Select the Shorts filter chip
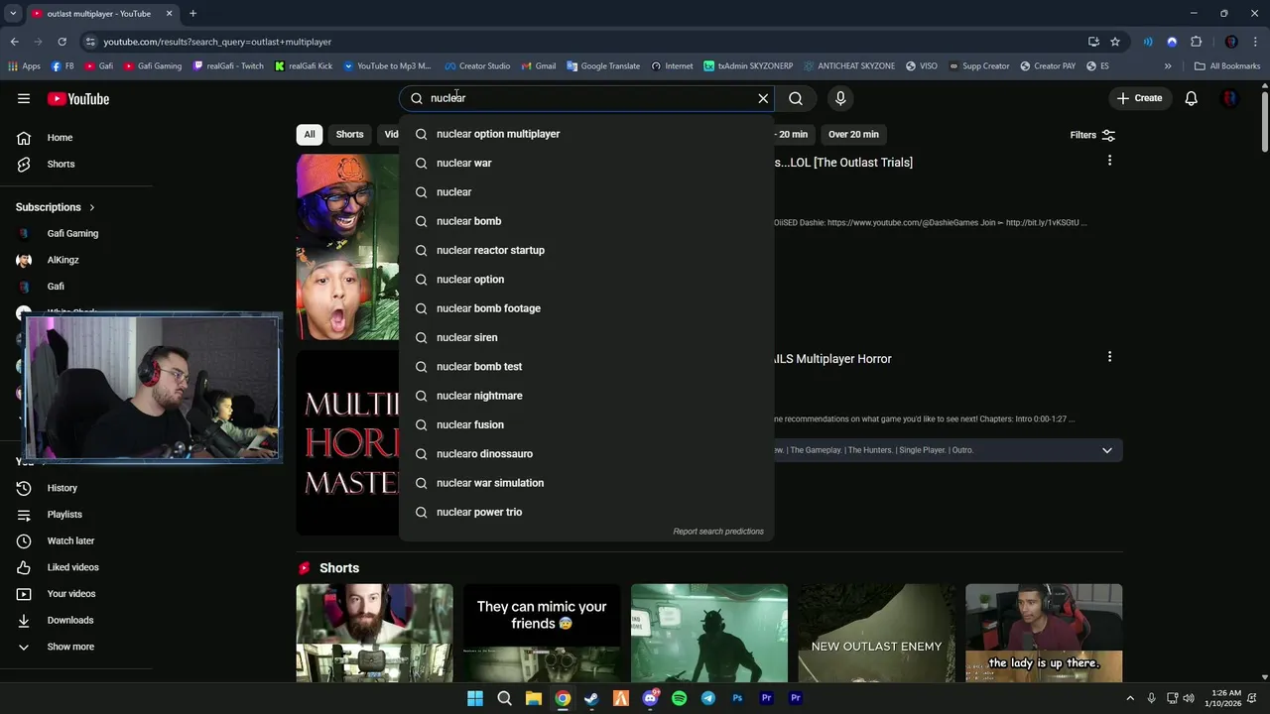The height and width of the screenshot is (714, 1270). [x=349, y=135]
